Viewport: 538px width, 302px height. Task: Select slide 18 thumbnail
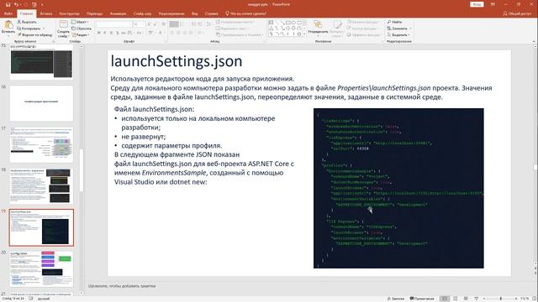41,186
